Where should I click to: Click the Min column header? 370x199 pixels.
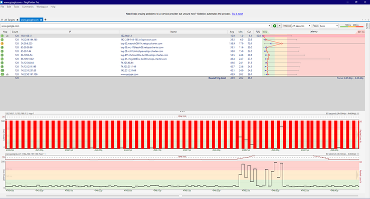[240, 32]
